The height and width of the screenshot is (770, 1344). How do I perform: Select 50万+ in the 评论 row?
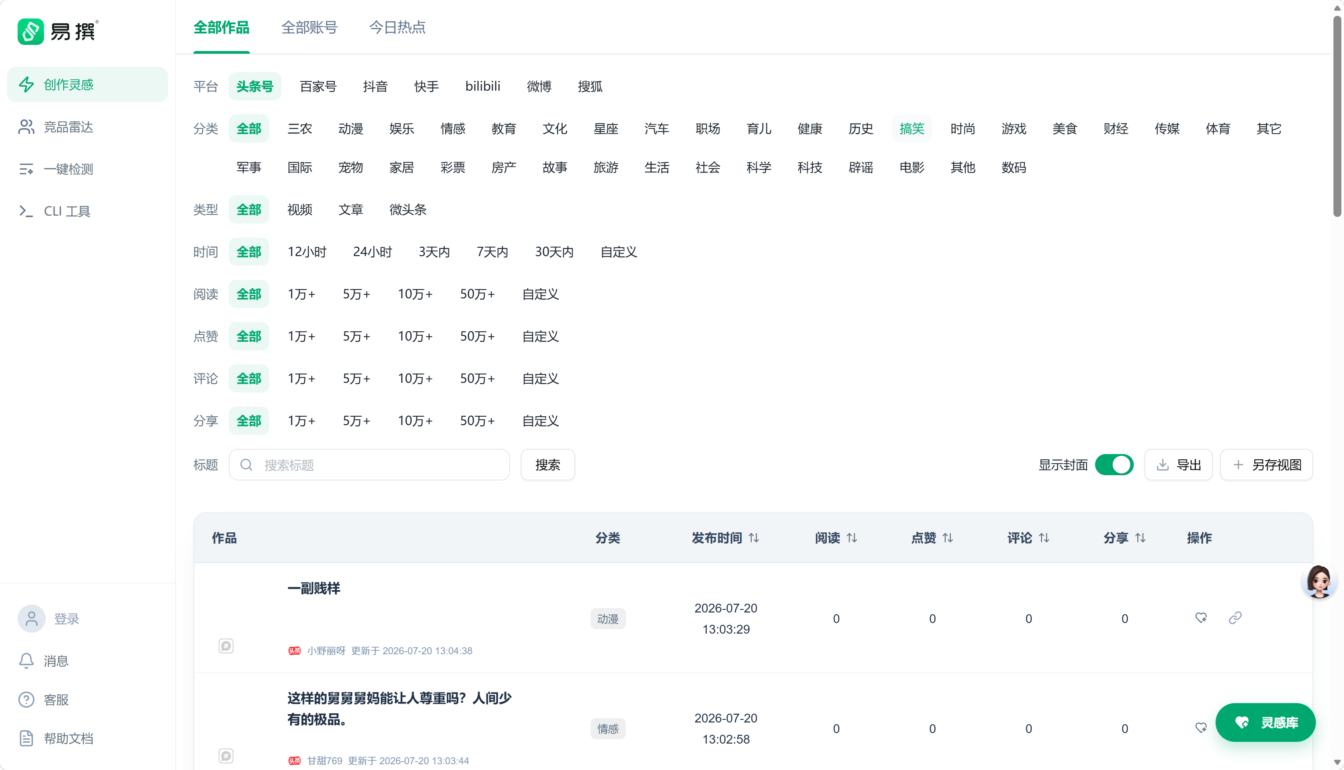477,379
